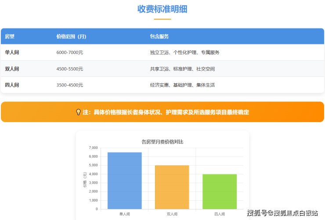This screenshot has height=220, width=325.
Task: Select the 双人间 row label in table
Action: [x=12, y=69]
